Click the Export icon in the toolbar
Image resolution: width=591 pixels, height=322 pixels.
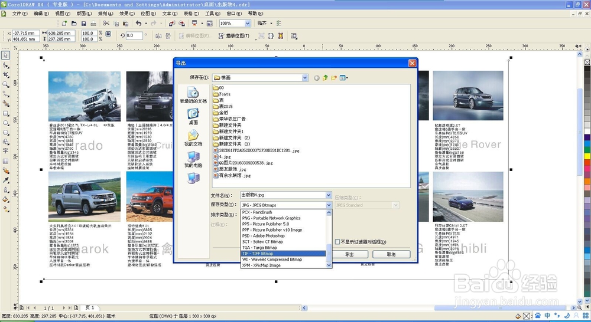pyautogui.click(x=181, y=24)
